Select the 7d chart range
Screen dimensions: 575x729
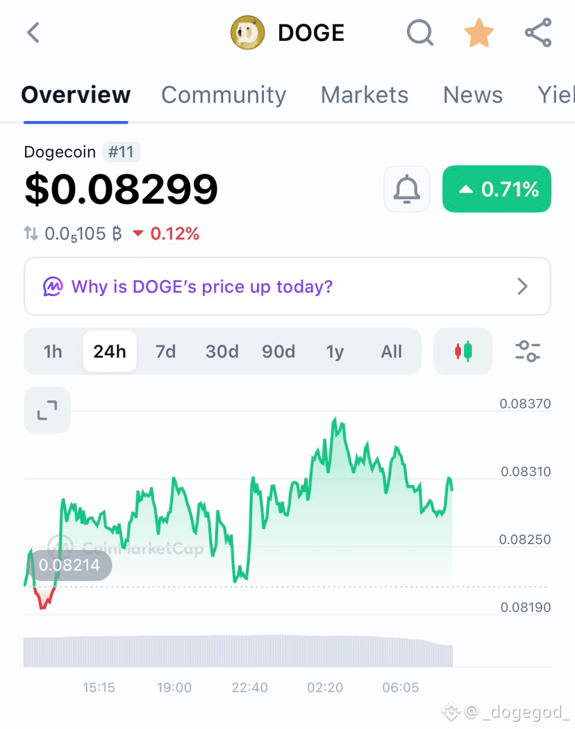coord(165,352)
